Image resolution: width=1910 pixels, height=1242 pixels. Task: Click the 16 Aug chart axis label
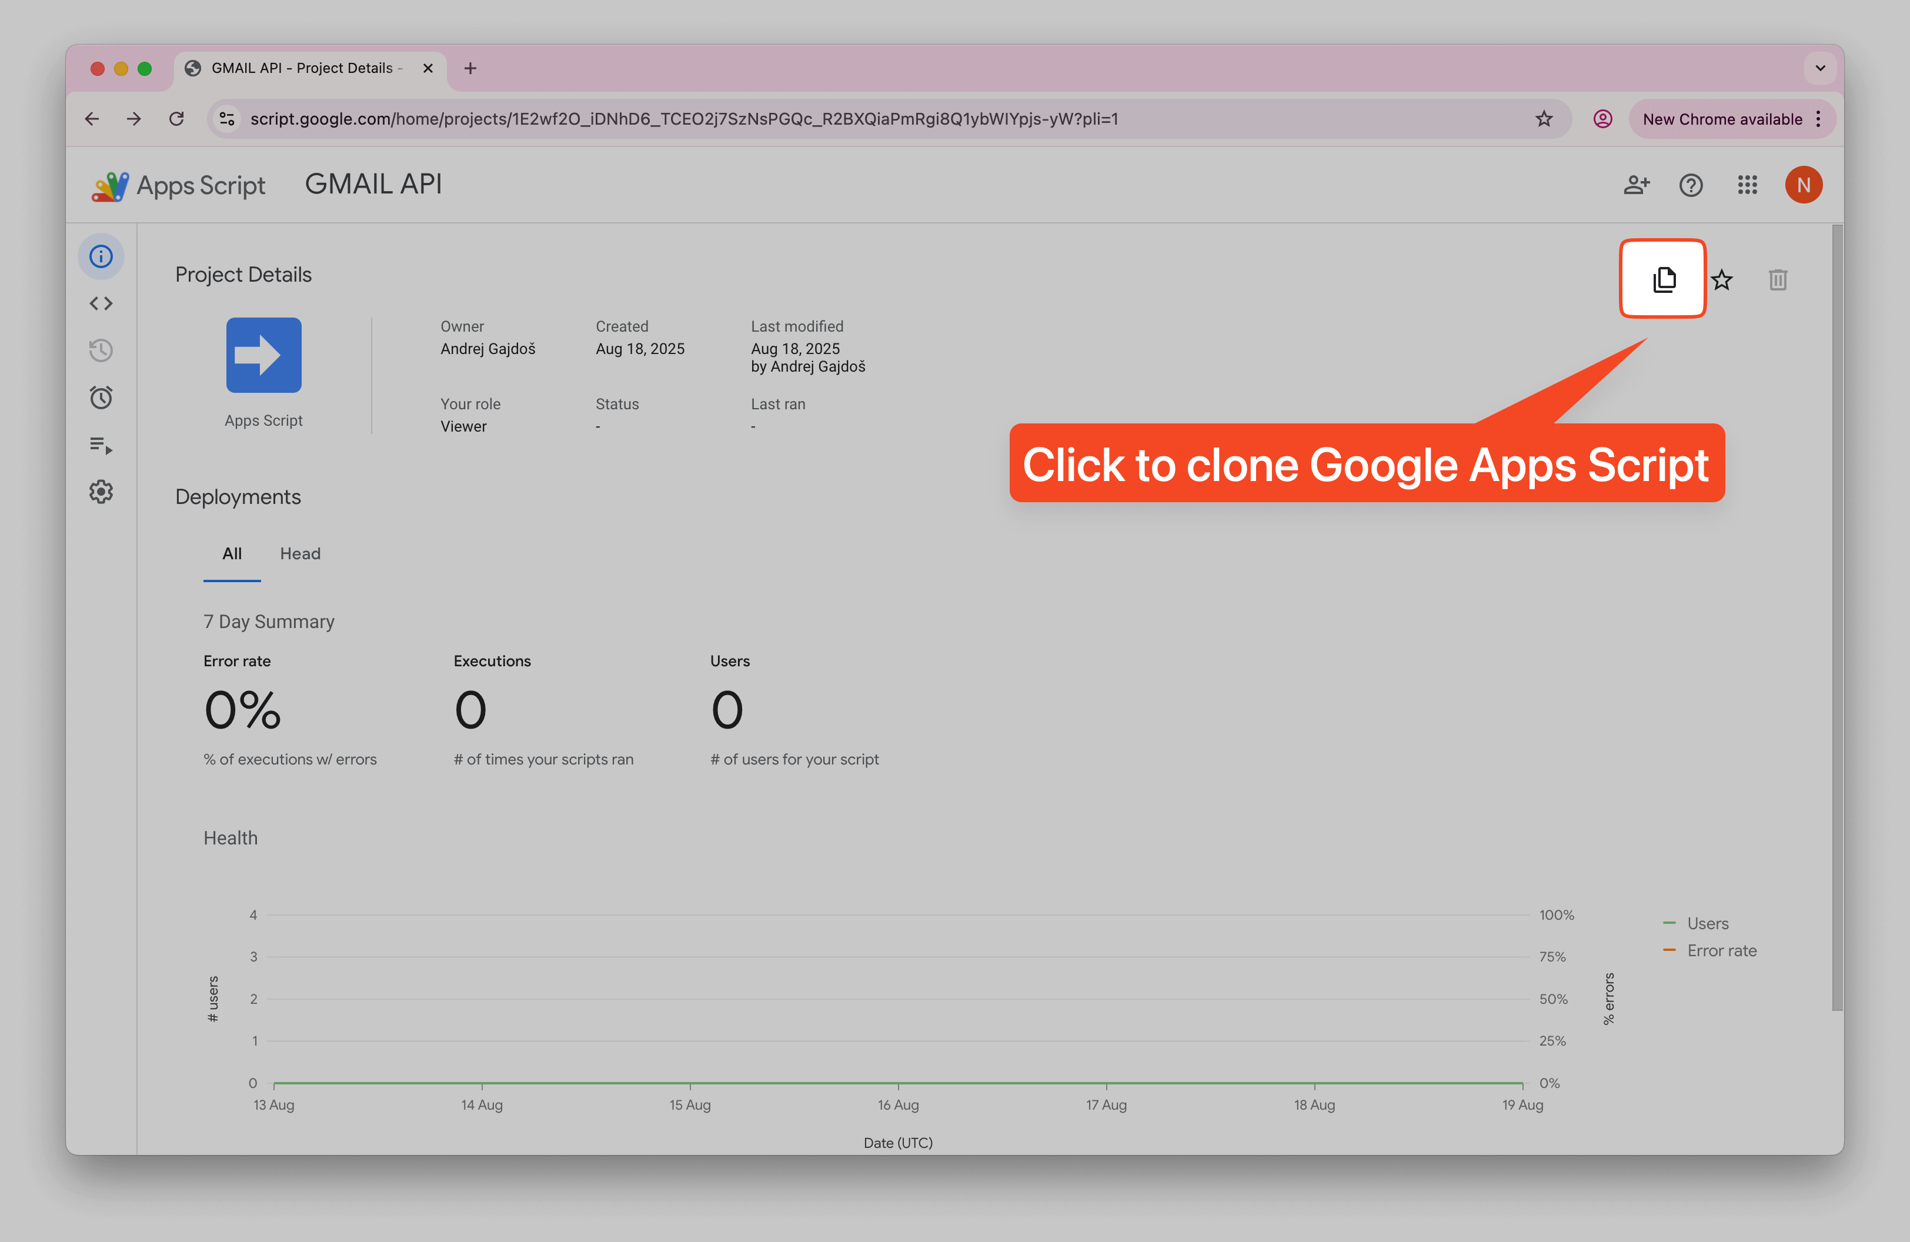click(898, 1105)
